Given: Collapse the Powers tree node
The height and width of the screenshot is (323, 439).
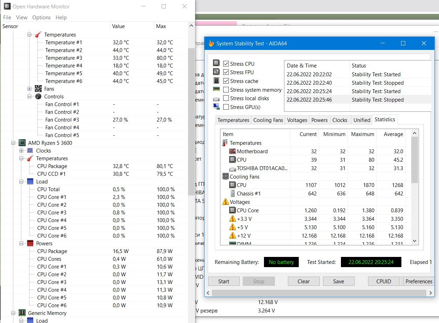Looking at the screenshot, I should pos(21,244).
